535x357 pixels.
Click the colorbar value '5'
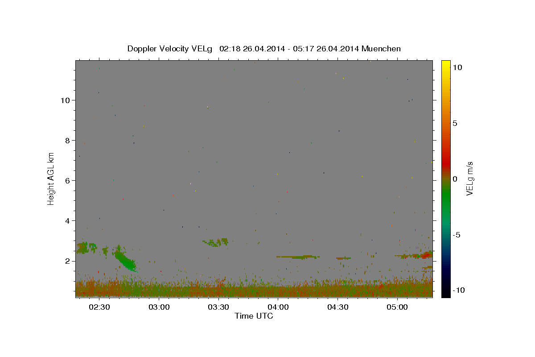[455, 123]
